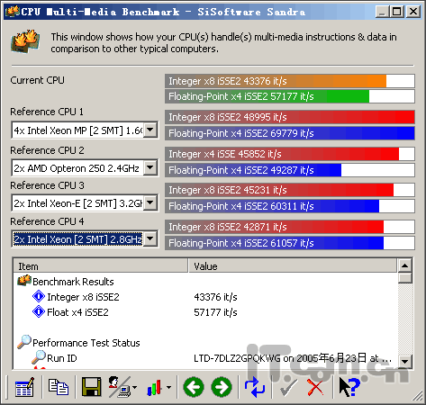Click the blue Refresh arrows icon
This screenshot has height=405, width=426.
click(255, 387)
